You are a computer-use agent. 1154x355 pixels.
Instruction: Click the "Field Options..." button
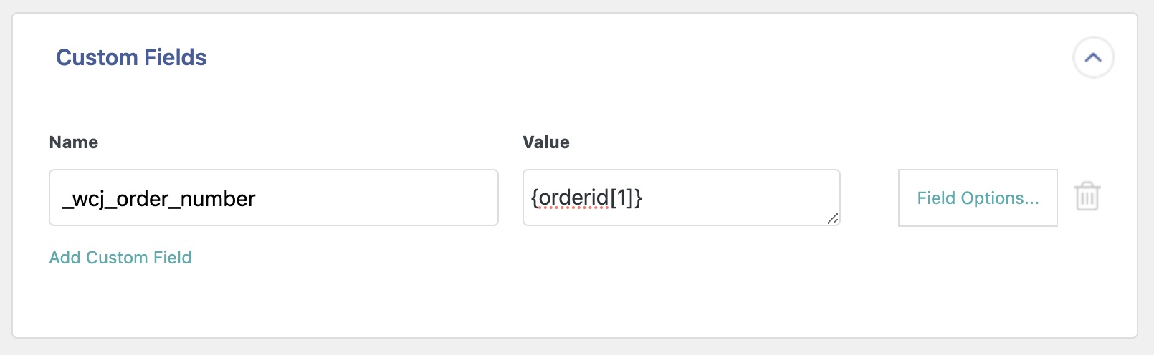click(x=978, y=198)
